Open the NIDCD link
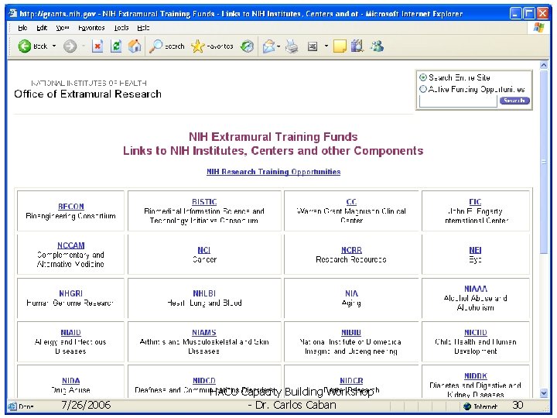 [204, 381]
